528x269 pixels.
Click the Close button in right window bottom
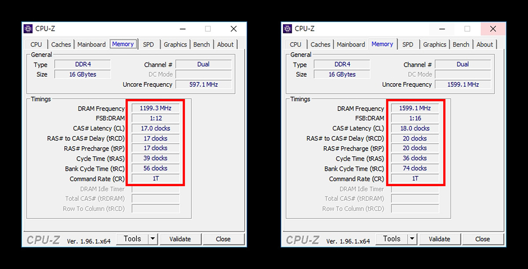click(x=483, y=239)
